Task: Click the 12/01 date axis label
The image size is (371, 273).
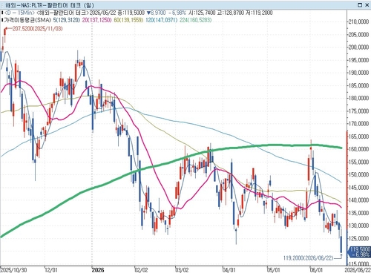Action: (x=51, y=269)
